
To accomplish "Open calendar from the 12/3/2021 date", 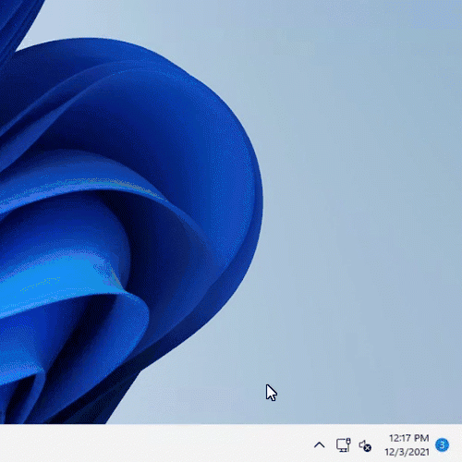I will pos(407,452).
